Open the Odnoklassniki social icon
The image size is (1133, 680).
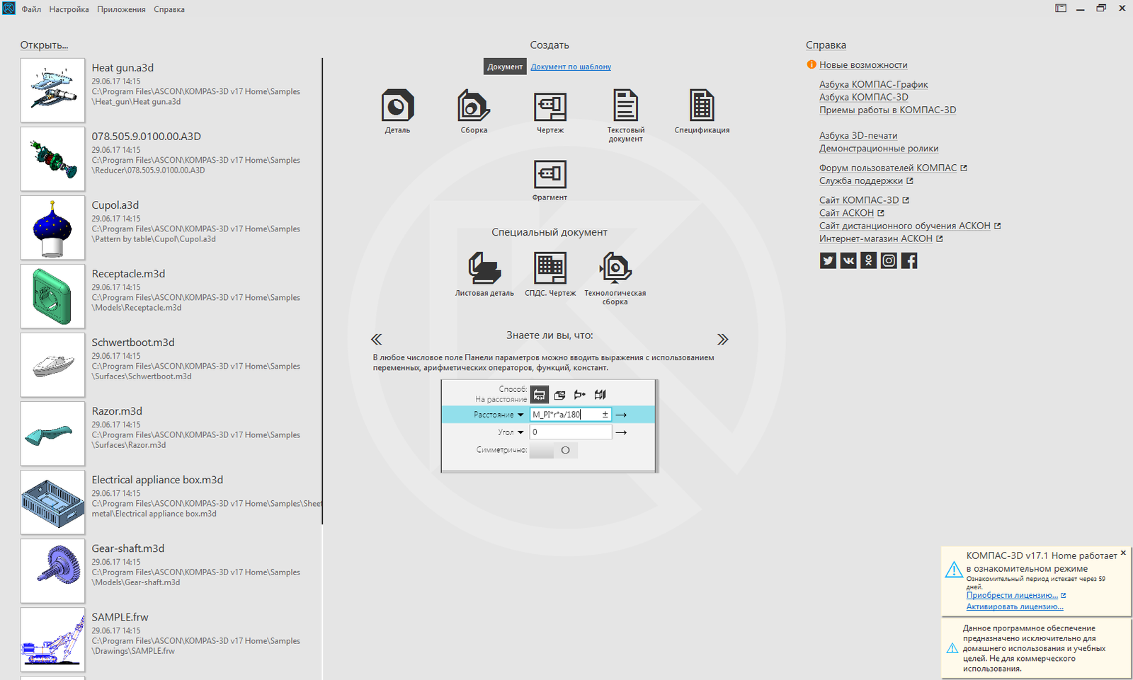coord(869,260)
